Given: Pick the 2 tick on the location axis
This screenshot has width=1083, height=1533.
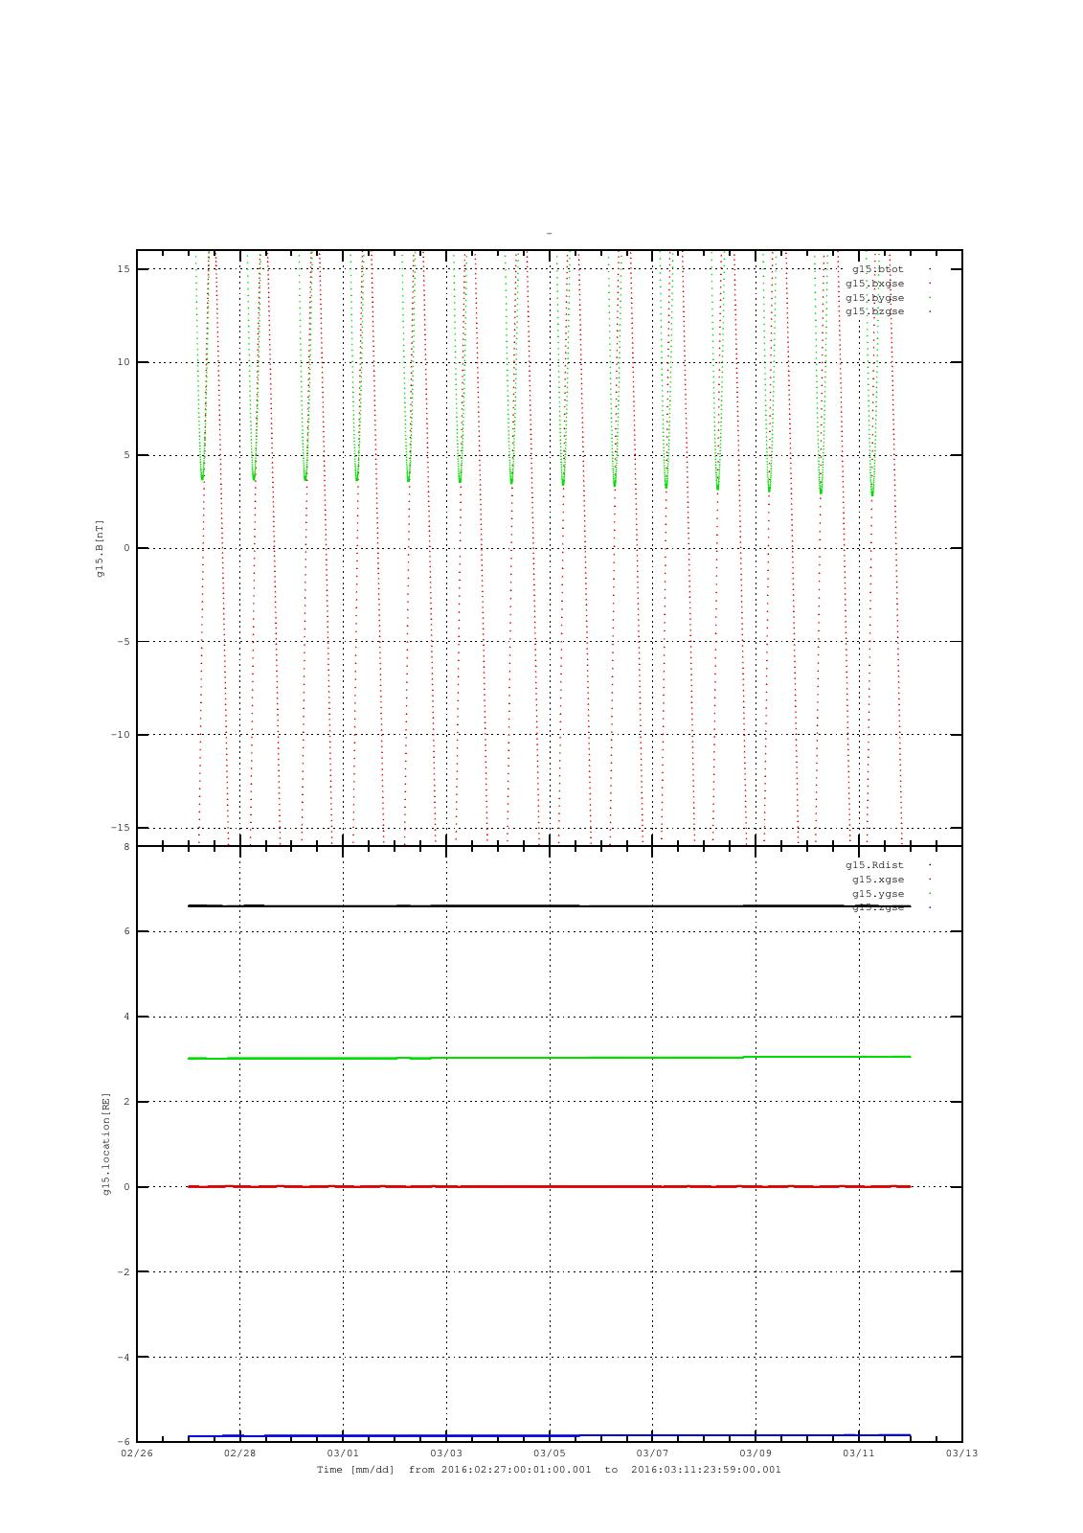Looking at the screenshot, I should pyautogui.click(x=127, y=1102).
